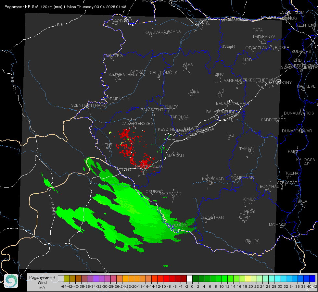Click the TAMÁSI town label
The height and width of the screenshot is (292, 318).
coord(247,149)
